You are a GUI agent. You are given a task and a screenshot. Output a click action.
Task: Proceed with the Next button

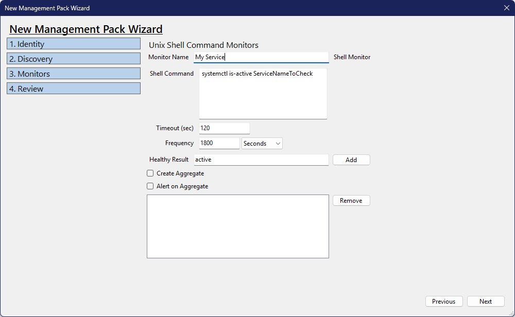(485, 302)
